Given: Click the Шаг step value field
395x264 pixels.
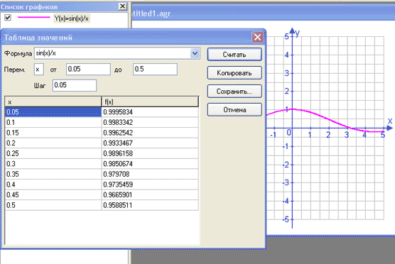Looking at the screenshot, I should (x=75, y=85).
